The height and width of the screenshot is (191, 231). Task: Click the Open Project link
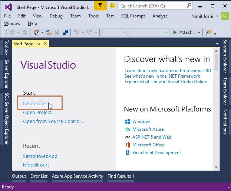point(39,113)
